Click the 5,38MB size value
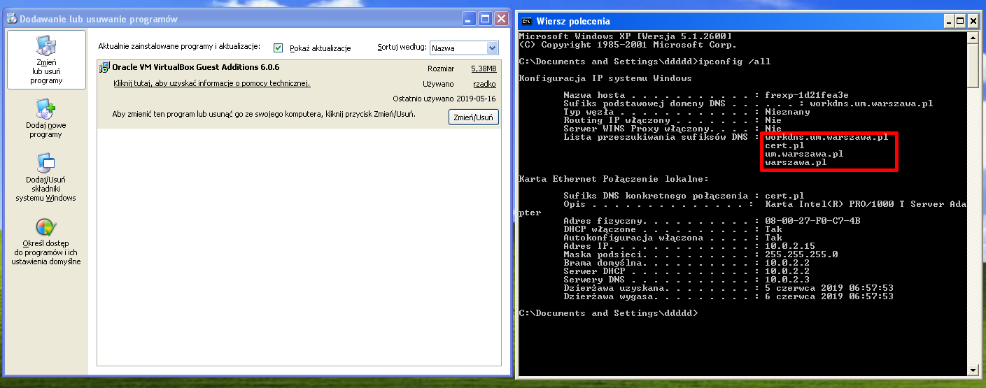 [x=484, y=69]
